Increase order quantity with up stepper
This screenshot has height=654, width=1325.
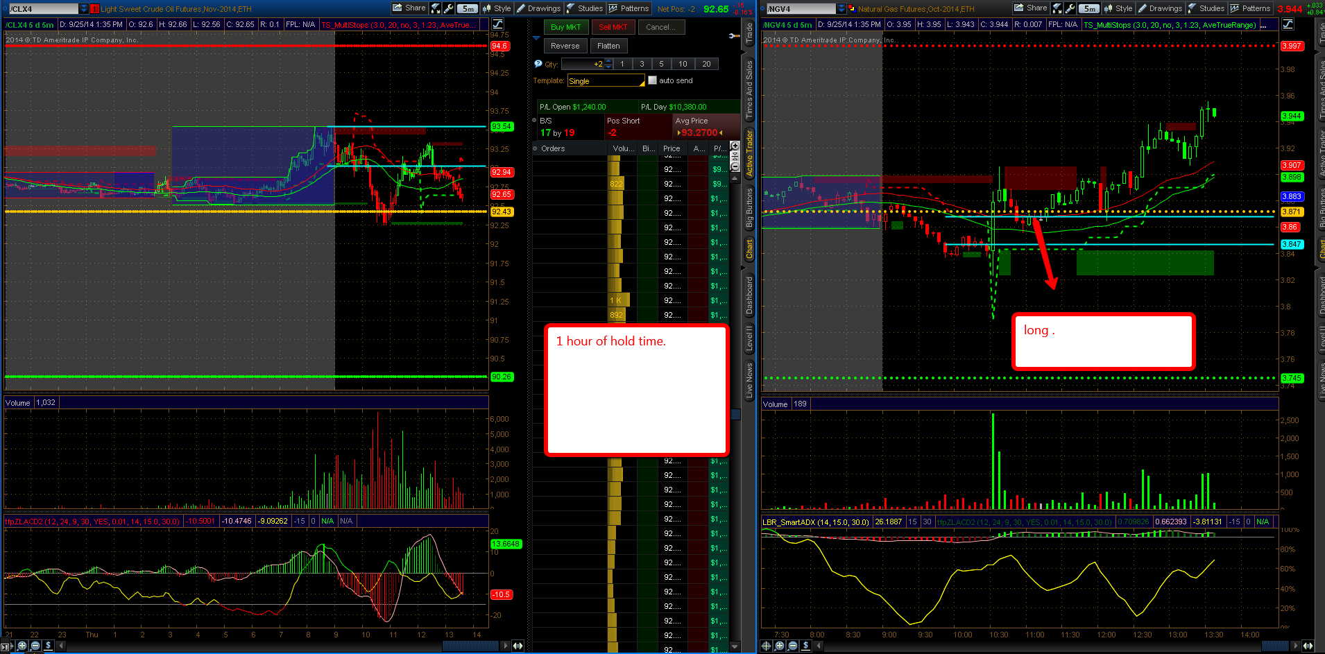pyautogui.click(x=608, y=61)
